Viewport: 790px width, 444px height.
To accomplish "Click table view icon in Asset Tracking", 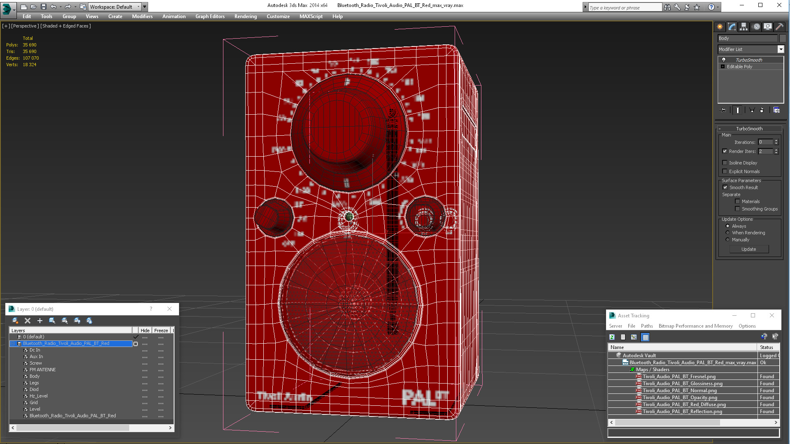I will pyautogui.click(x=645, y=337).
